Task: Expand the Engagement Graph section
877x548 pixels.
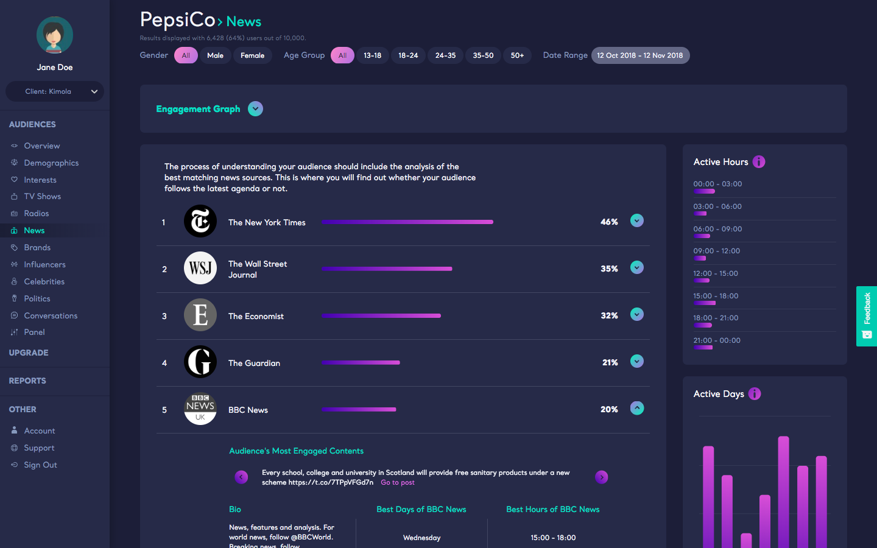Action: pyautogui.click(x=256, y=109)
